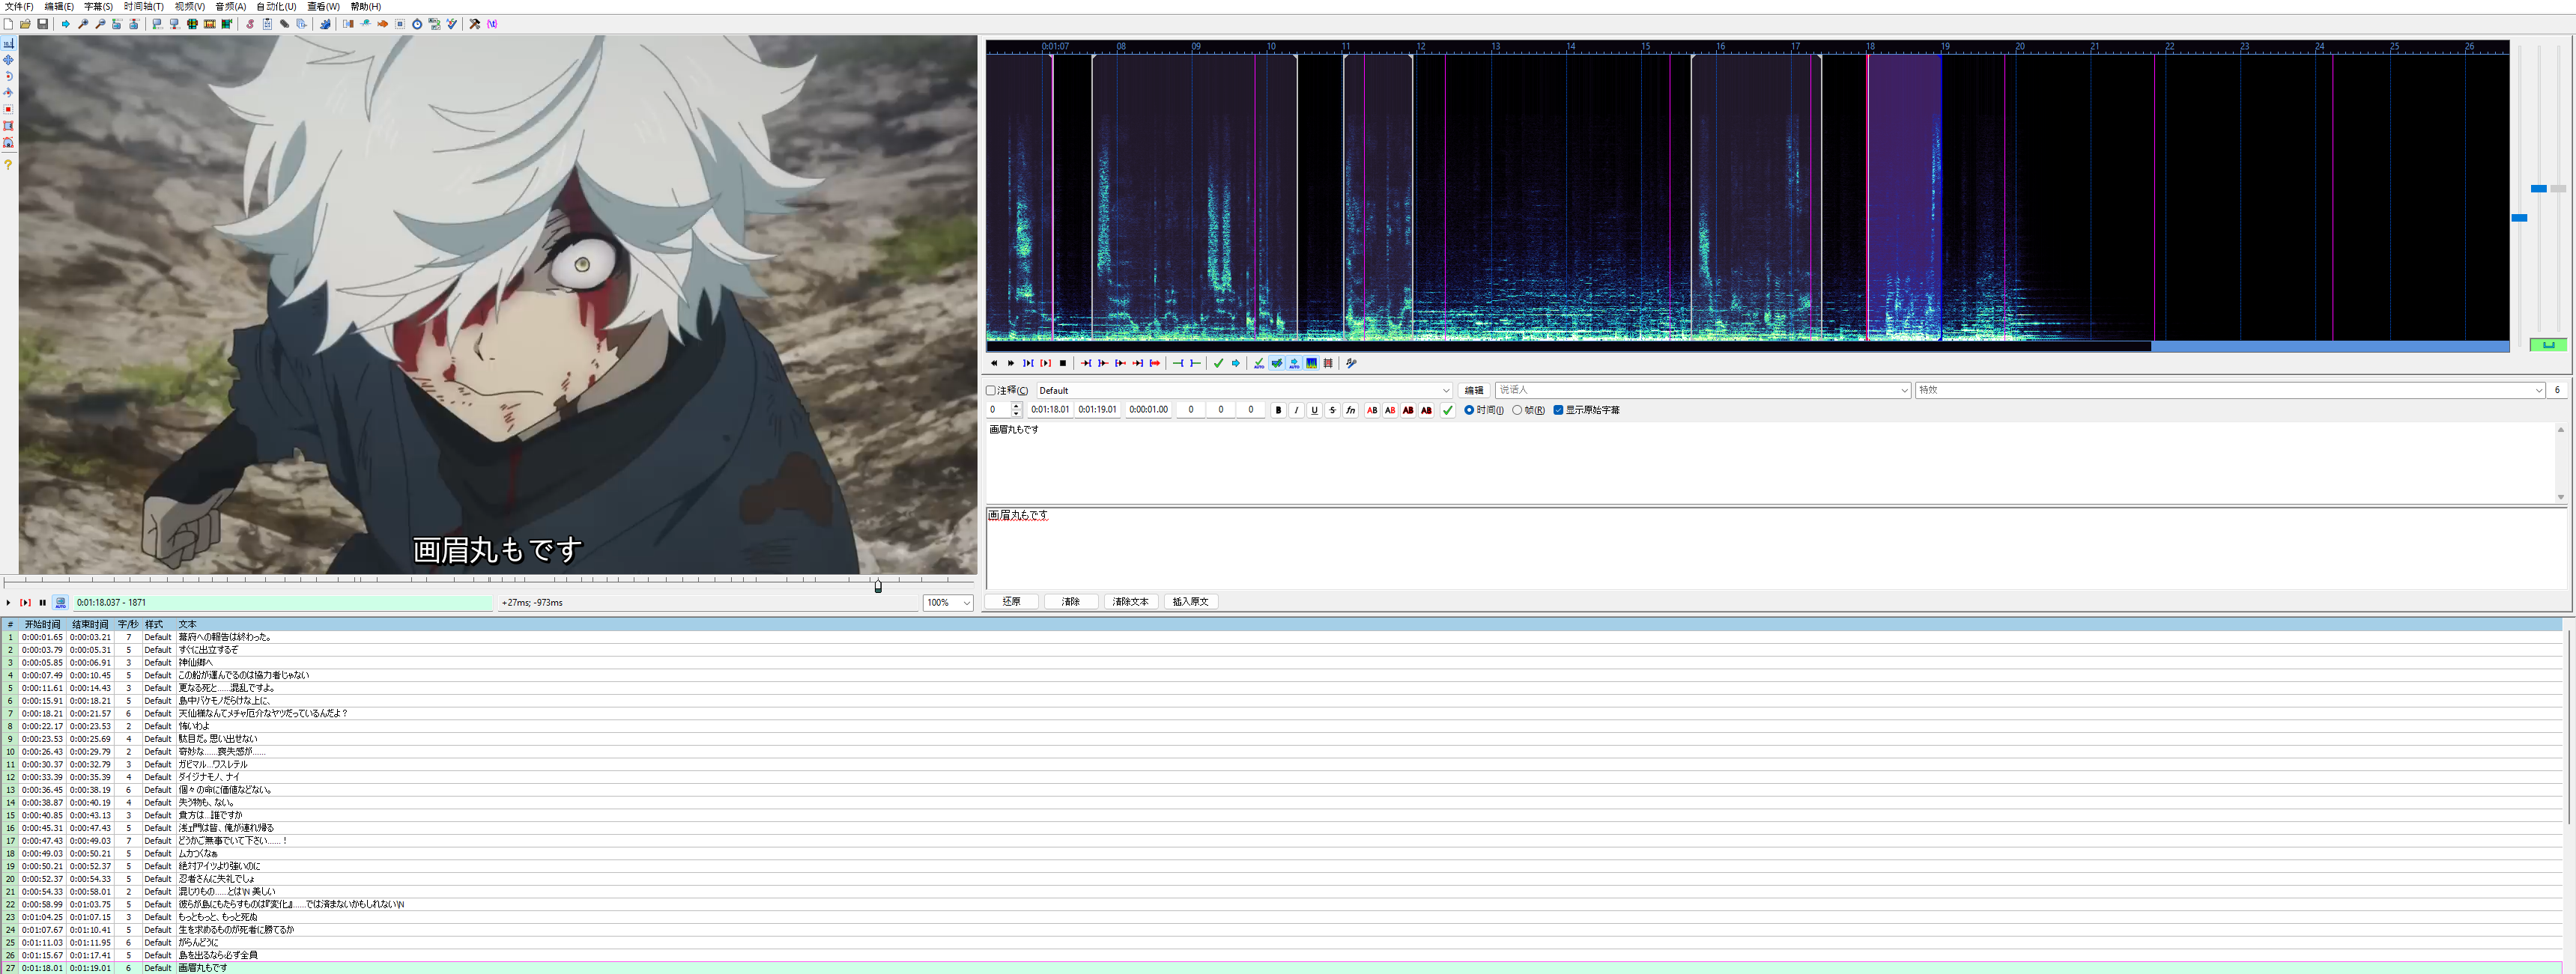The width and height of the screenshot is (2576, 974).
Task: Open the 时间轴(T) menu
Action: [x=143, y=7]
